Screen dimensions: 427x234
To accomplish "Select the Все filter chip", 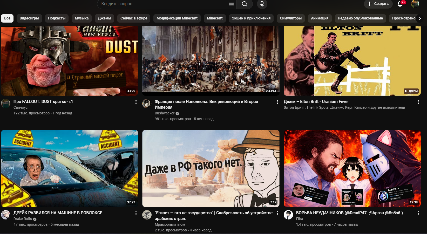I will [x=7, y=18].
